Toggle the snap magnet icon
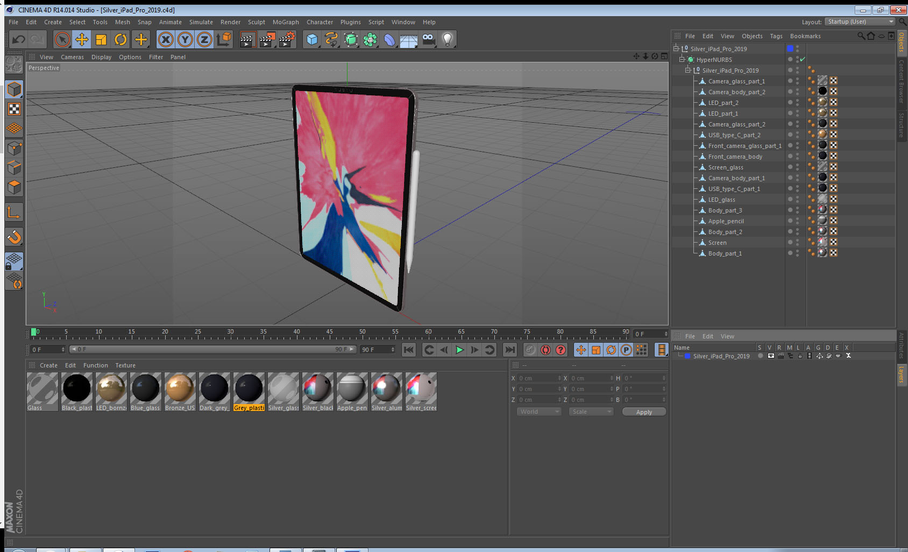 pos(14,237)
